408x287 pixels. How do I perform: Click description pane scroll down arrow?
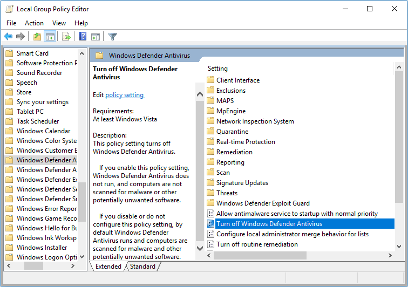[200, 248]
